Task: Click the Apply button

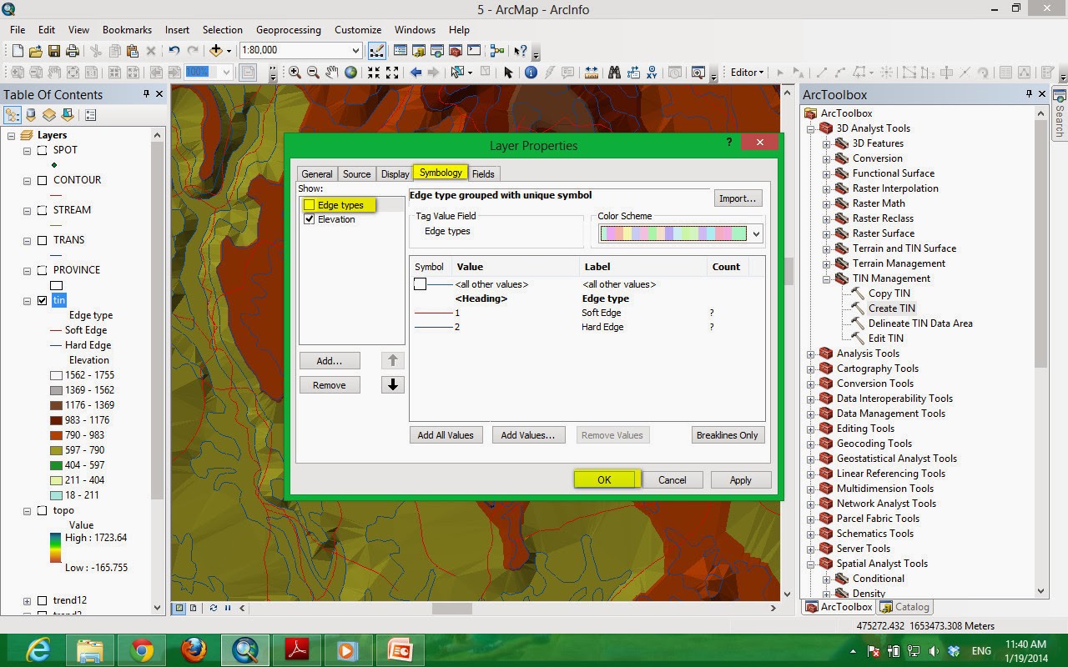Action: (740, 480)
